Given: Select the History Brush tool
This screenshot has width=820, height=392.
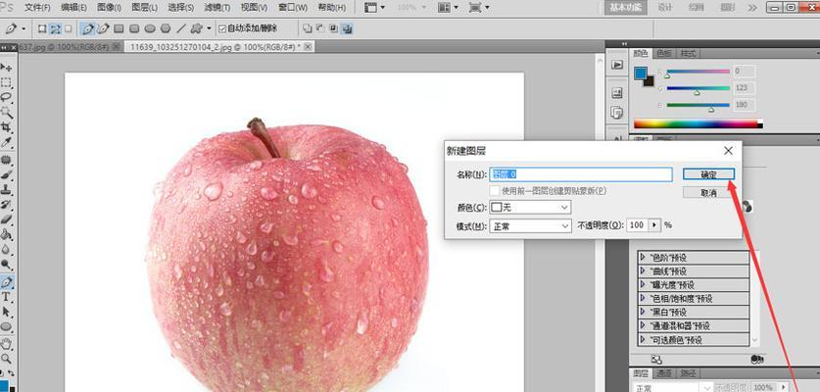Looking at the screenshot, I should pos(6,205).
